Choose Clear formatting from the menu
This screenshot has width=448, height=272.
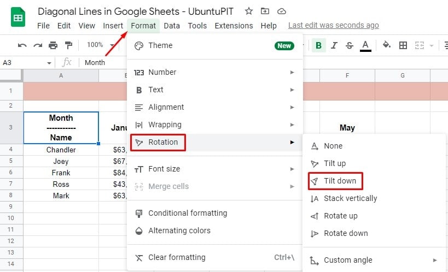(x=214, y=257)
